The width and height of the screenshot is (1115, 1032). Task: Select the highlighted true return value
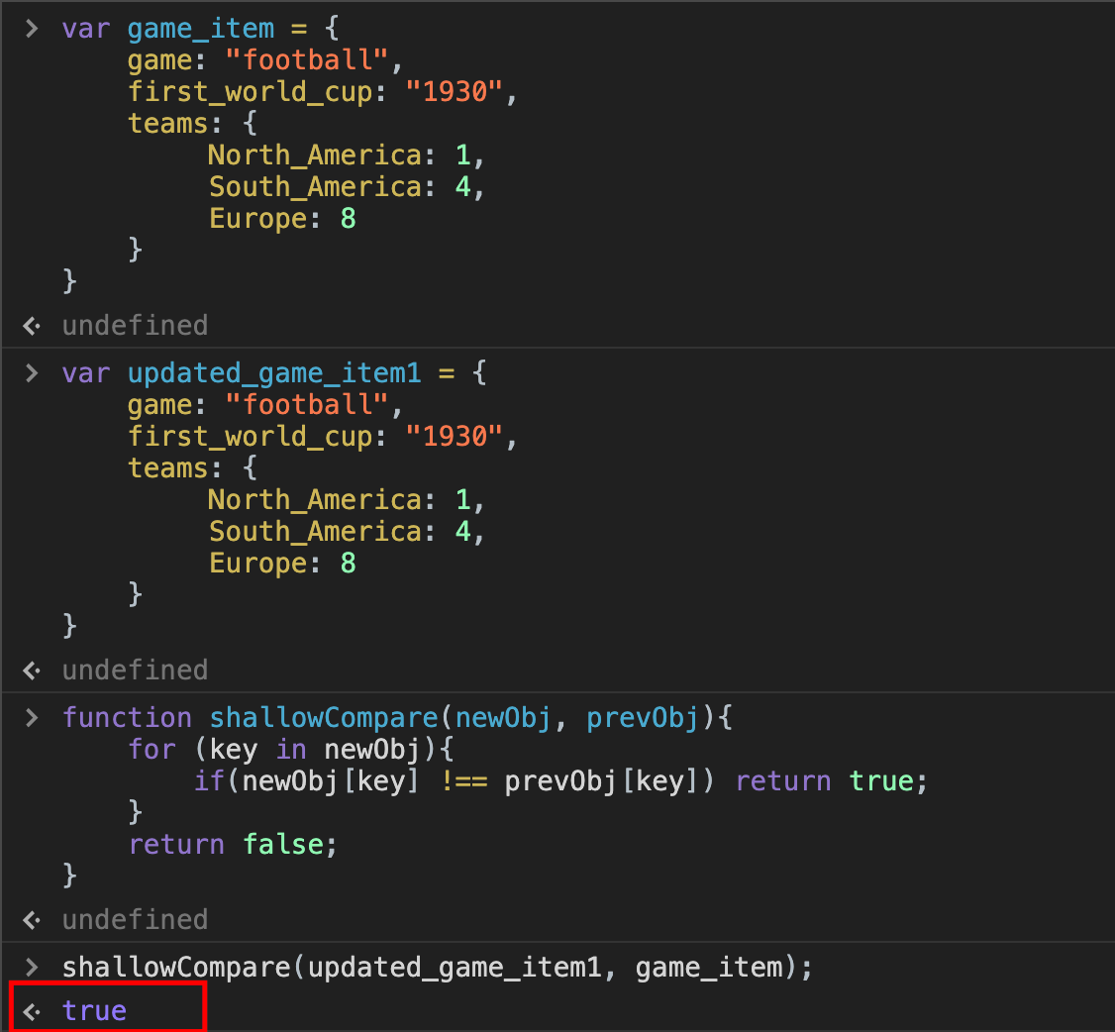pos(94,1010)
